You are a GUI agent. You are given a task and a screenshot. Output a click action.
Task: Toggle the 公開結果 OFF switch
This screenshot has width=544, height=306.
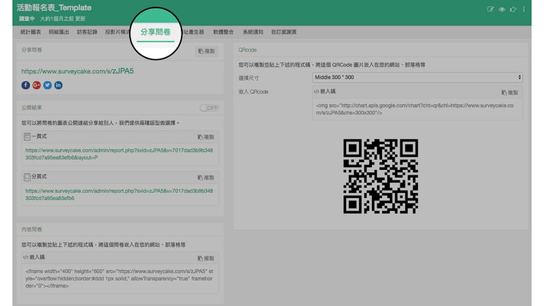(x=209, y=108)
